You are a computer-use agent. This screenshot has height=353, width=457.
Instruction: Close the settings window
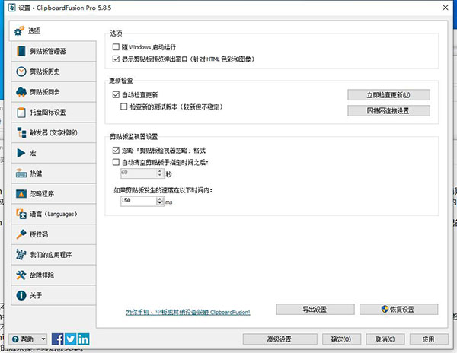click(446, 8)
